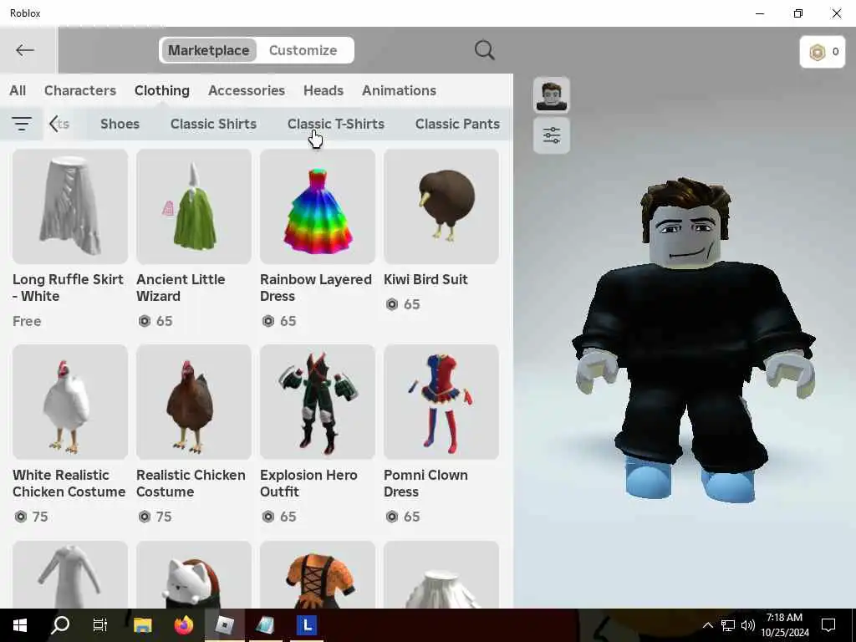Open Long Ruffle Skirt - White thumbnail
This screenshot has height=642, width=856.
coord(70,206)
